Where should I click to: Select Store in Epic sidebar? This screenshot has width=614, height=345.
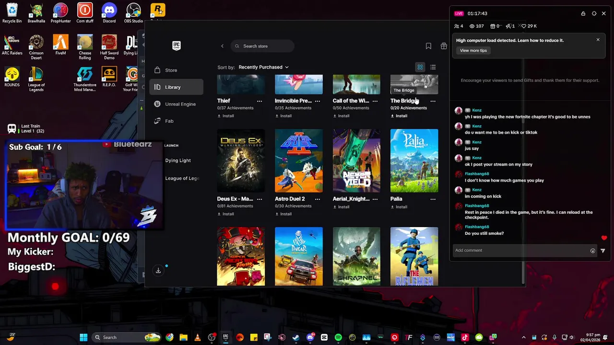click(x=177, y=70)
